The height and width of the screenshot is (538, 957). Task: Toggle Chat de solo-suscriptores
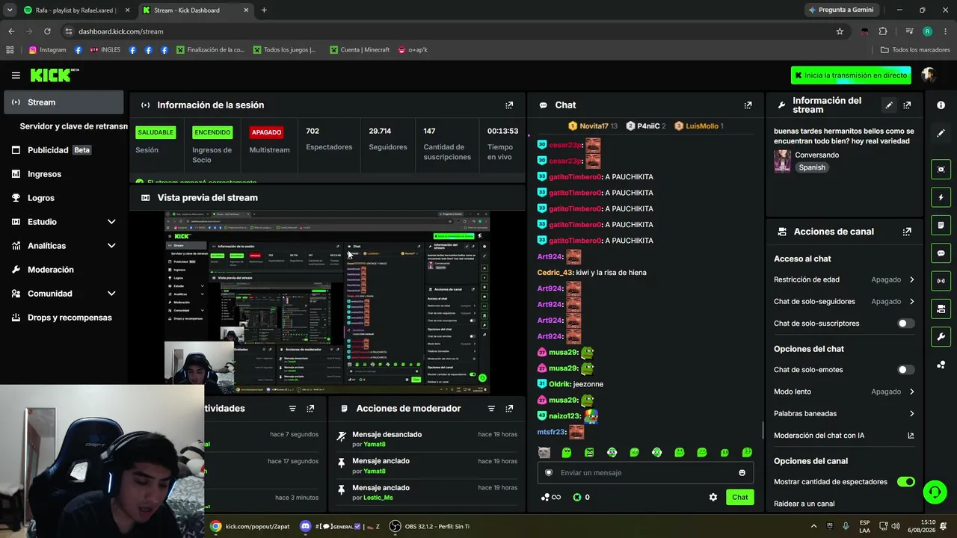pos(905,324)
